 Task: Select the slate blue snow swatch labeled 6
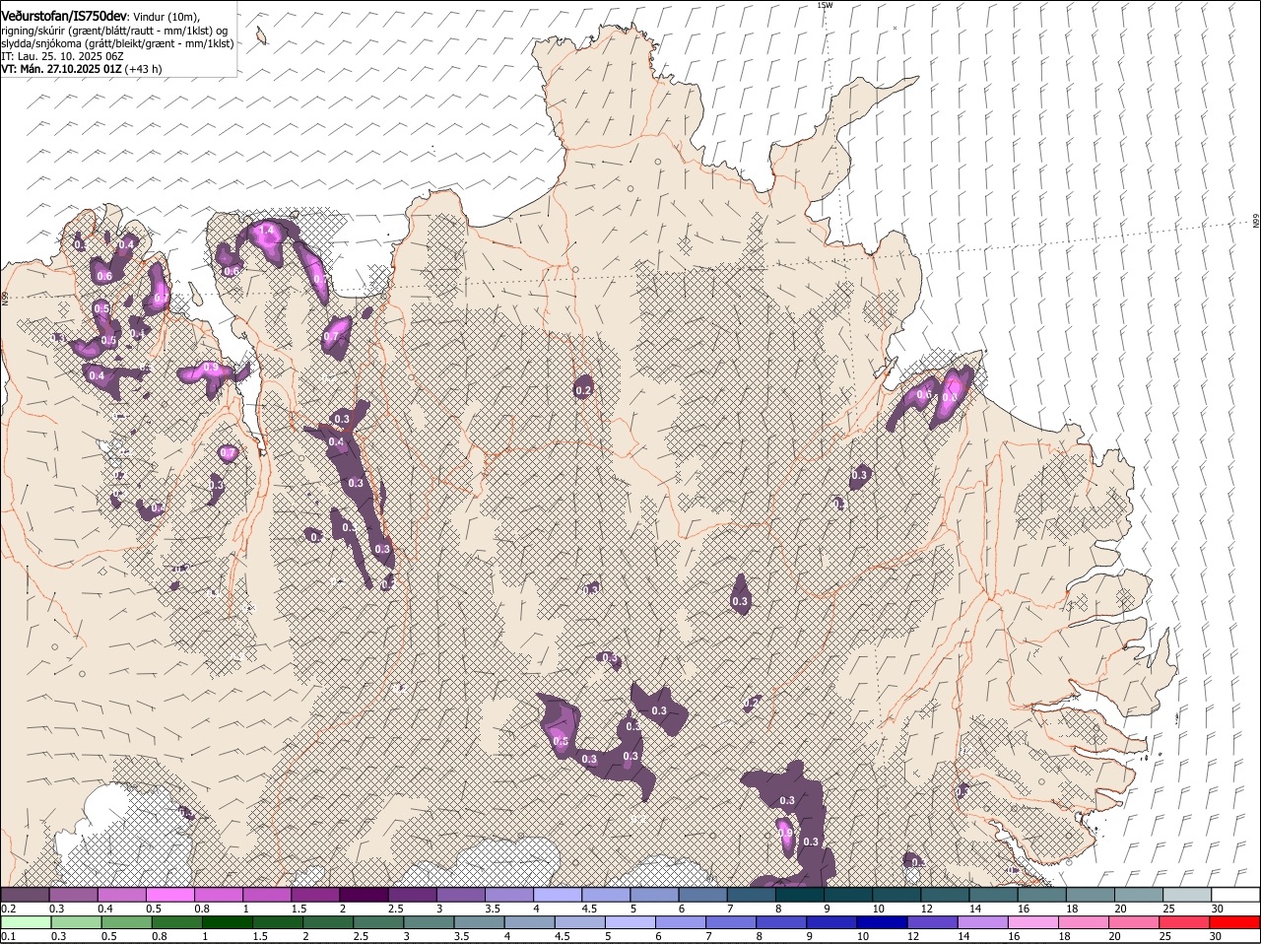tap(701, 895)
